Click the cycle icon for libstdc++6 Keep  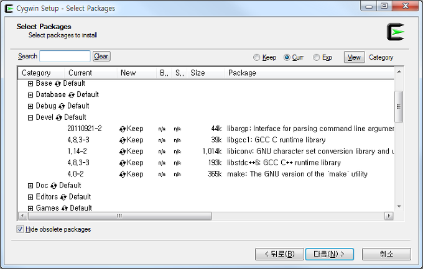click(123, 163)
